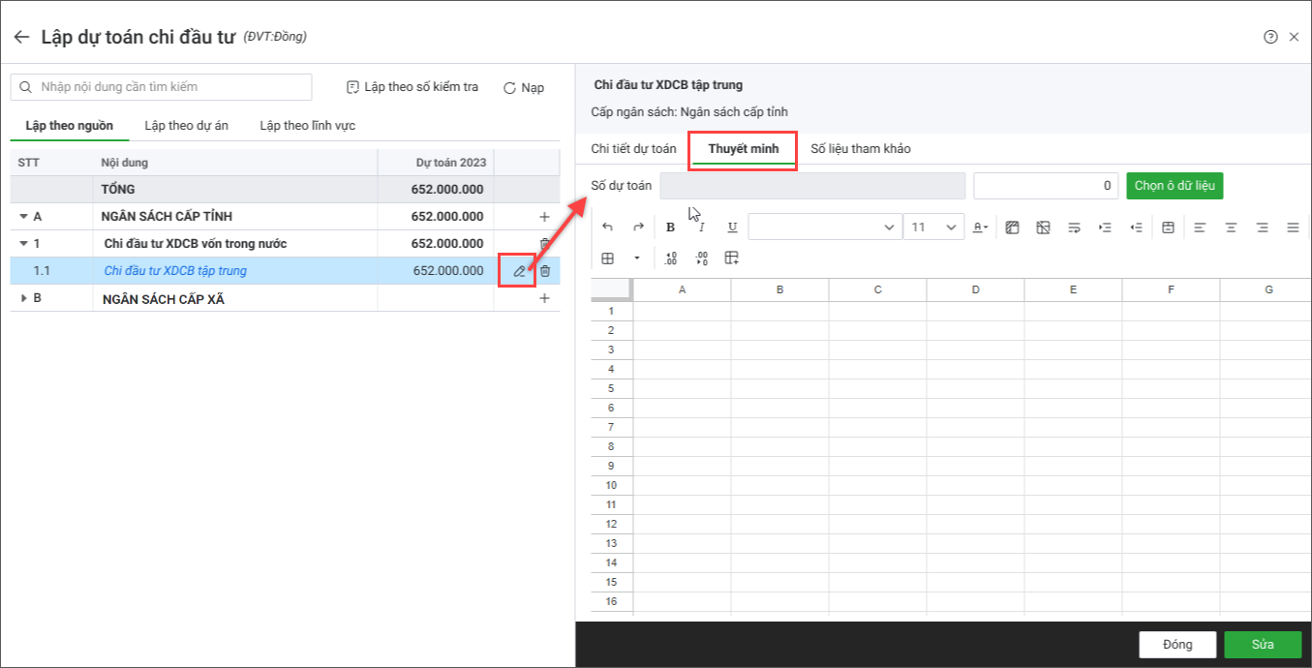Open the help question mark icon

point(1270,37)
